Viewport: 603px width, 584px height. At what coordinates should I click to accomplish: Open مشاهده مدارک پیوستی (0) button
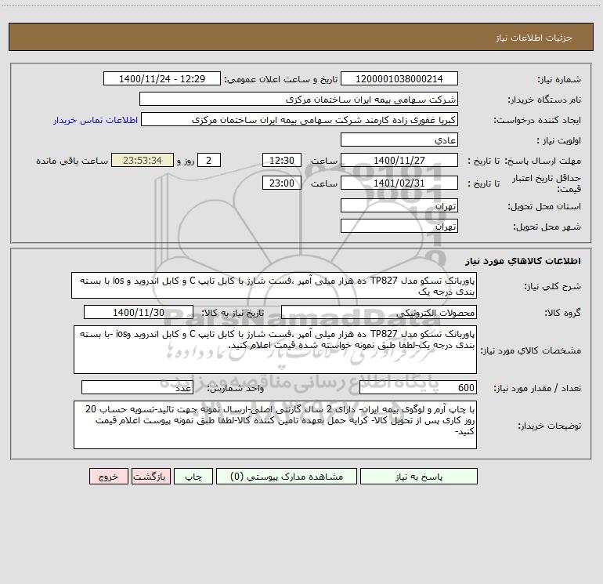point(287,476)
